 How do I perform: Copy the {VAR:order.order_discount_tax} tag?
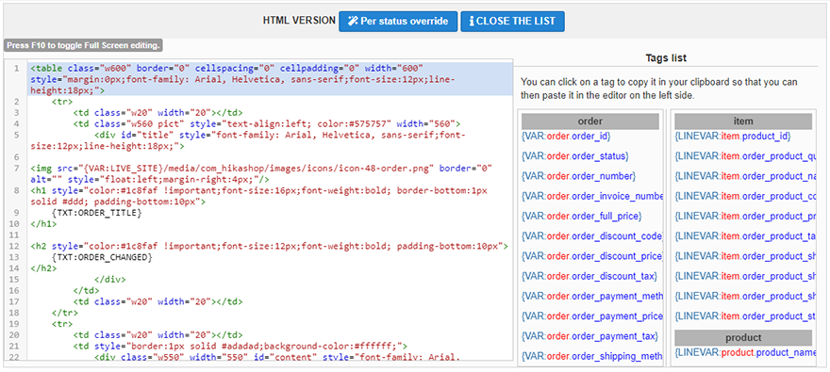pyautogui.click(x=589, y=276)
